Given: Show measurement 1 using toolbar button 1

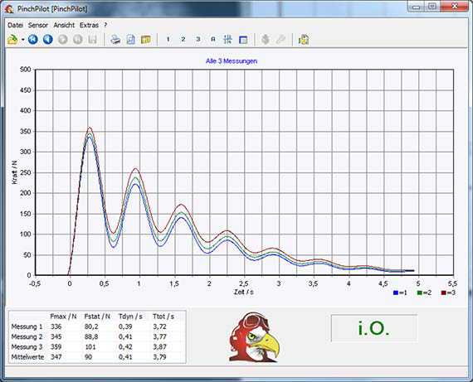Looking at the screenshot, I should click(168, 40).
